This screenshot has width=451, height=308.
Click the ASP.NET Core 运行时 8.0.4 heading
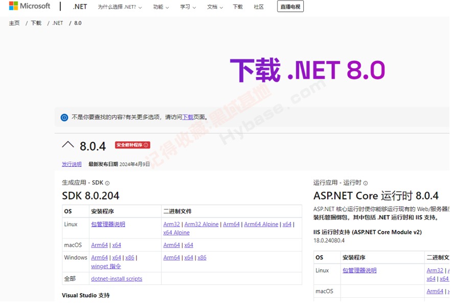(x=376, y=196)
